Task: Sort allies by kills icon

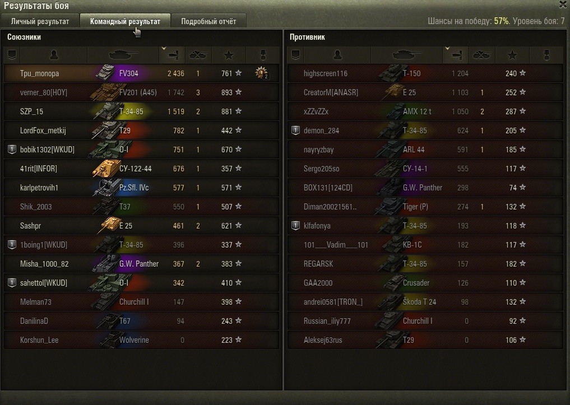Action: click(198, 55)
